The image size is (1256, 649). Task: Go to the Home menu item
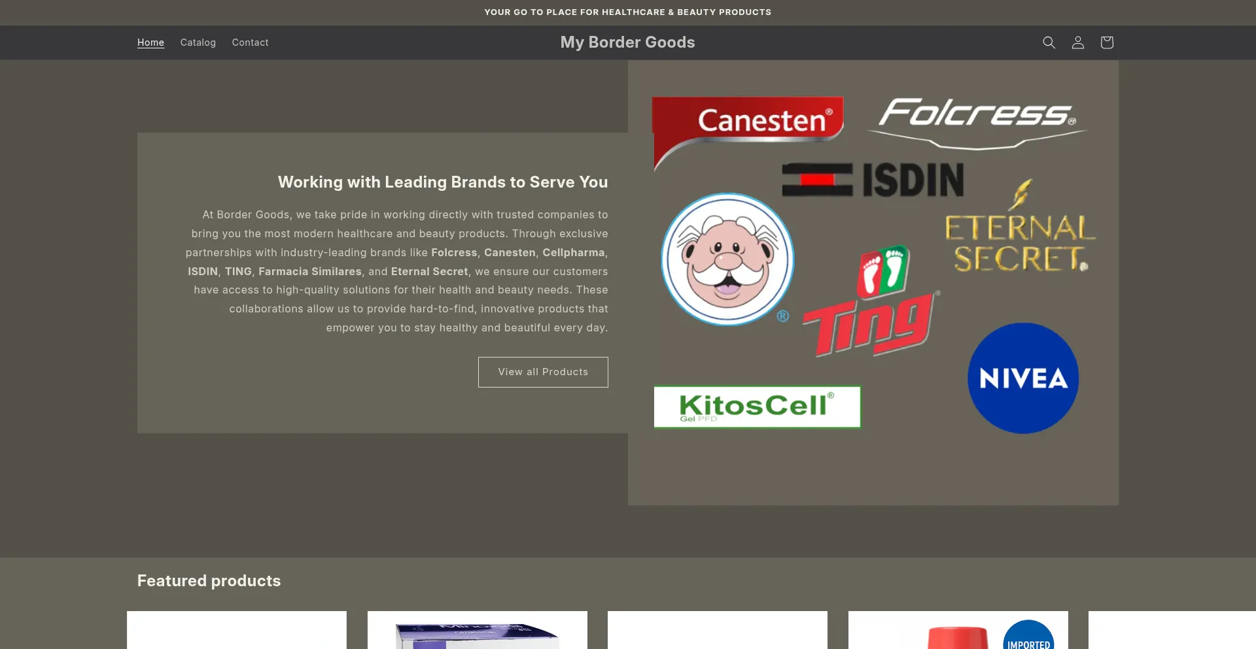click(150, 42)
